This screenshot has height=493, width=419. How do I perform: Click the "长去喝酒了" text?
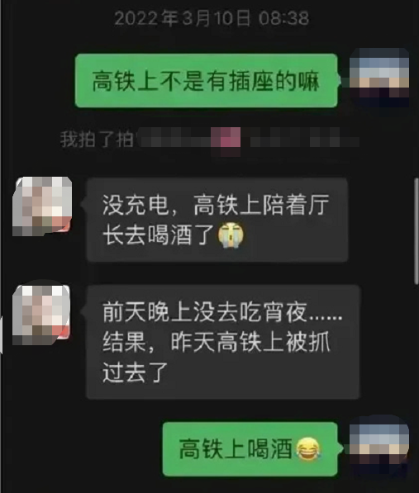coord(159,235)
